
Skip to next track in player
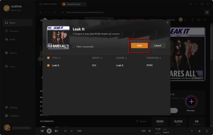[x=56, y=131]
